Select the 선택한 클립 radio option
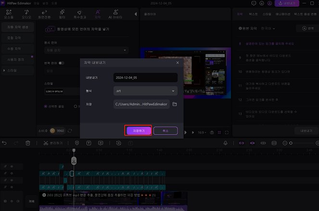 [46, 106]
